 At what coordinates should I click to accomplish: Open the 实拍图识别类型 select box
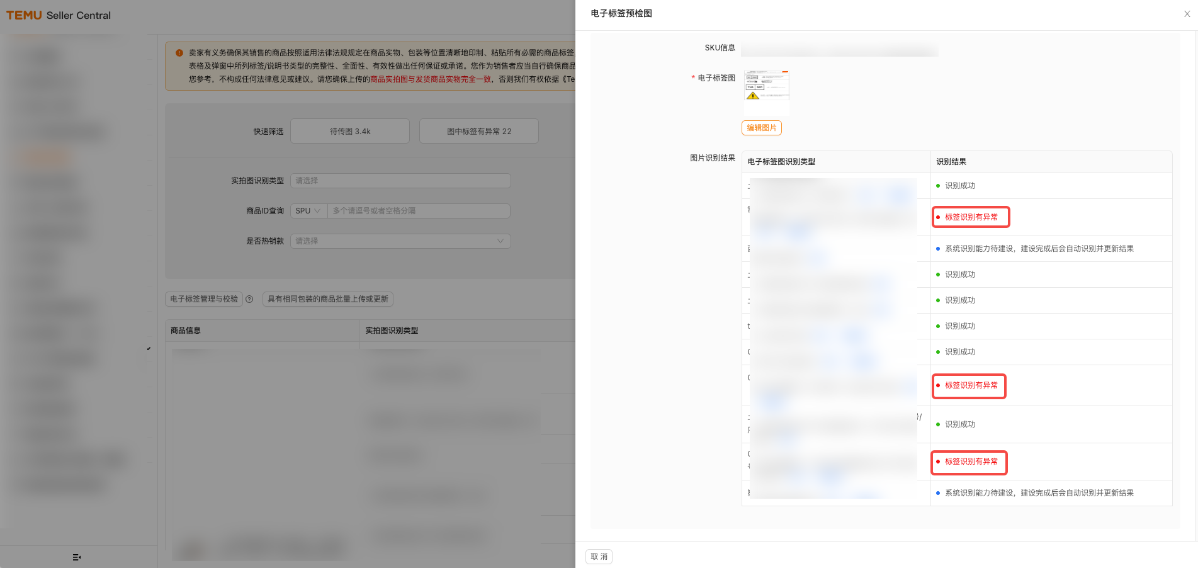(x=400, y=181)
